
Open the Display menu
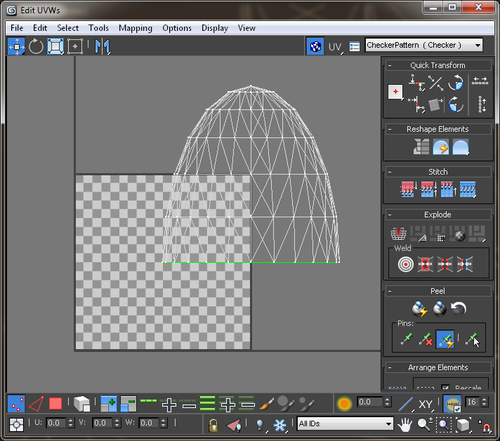click(215, 28)
